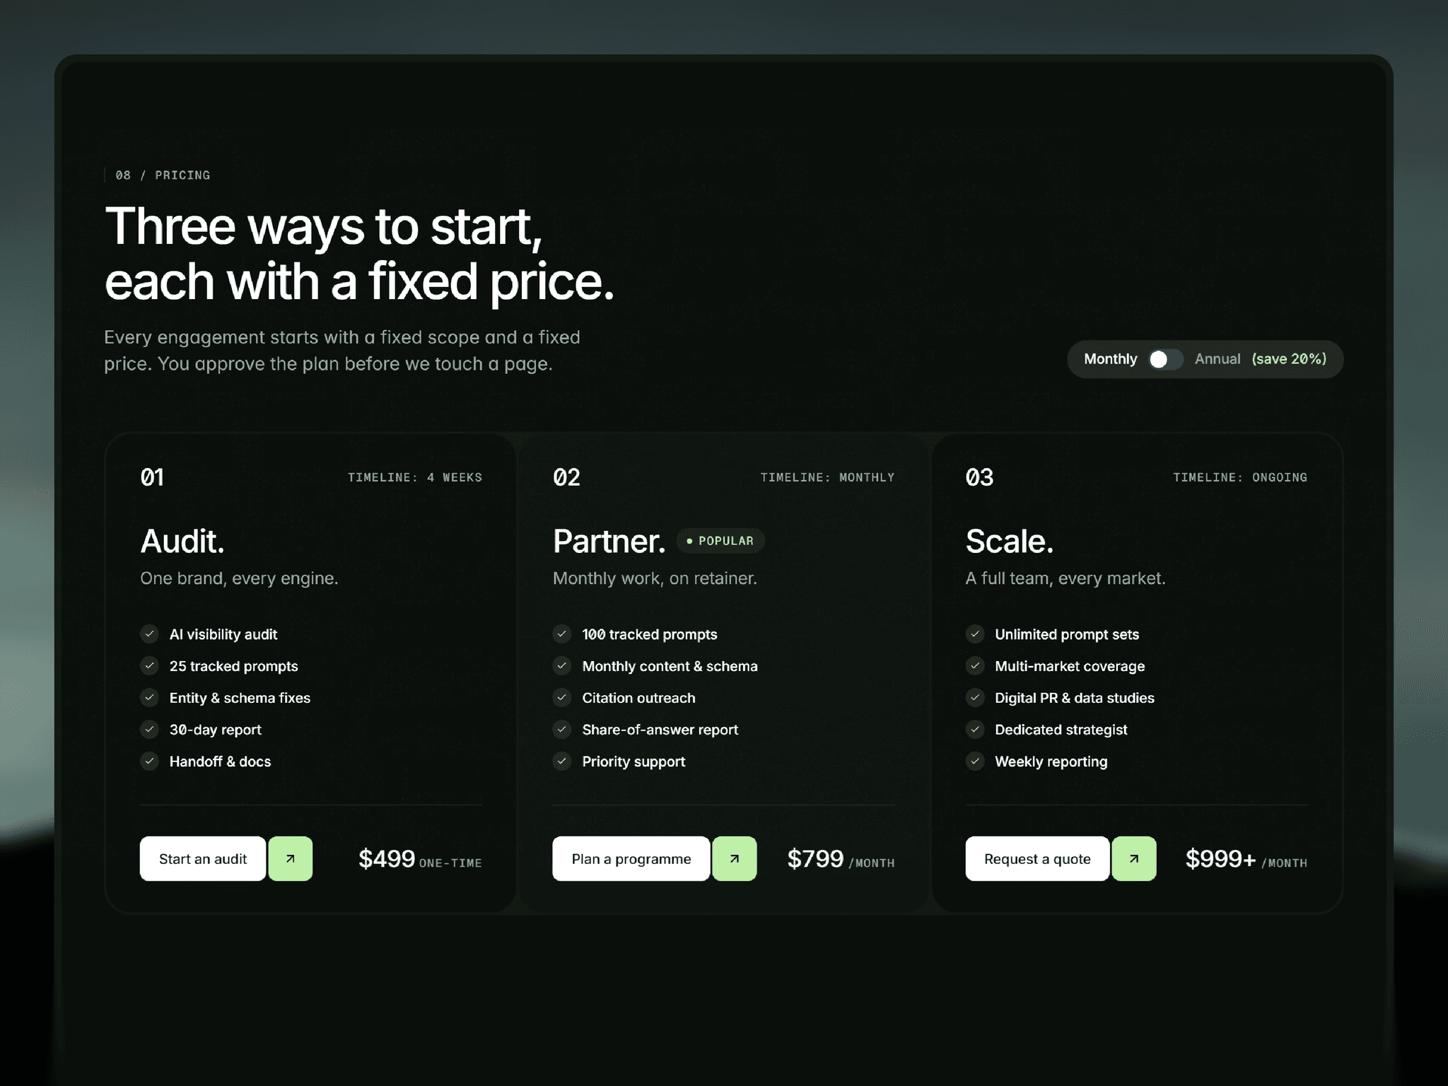Click the Request a quote button

coord(1037,858)
